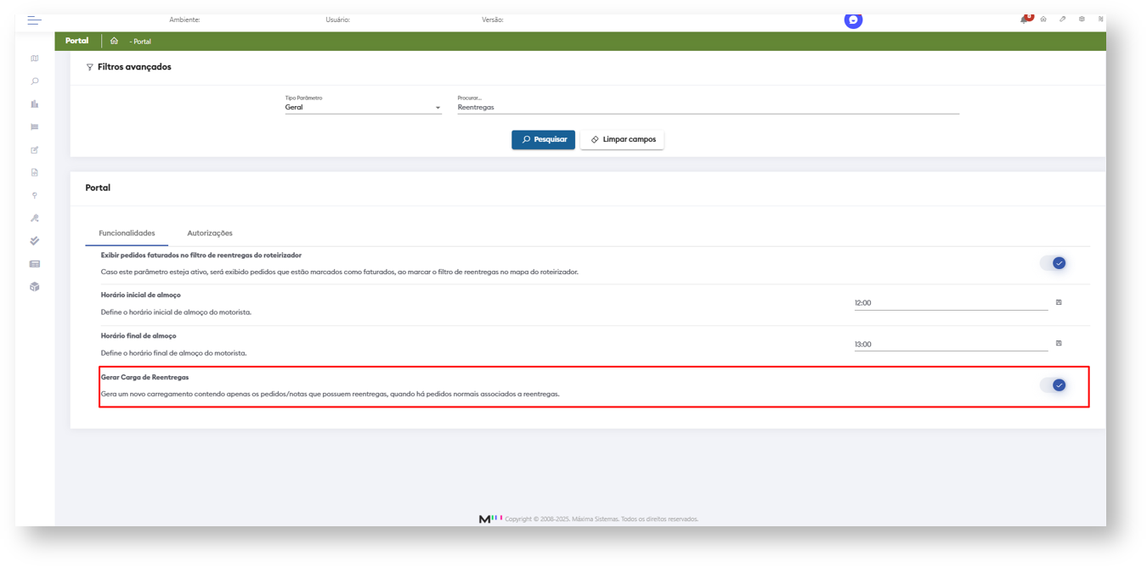Screen dimensions: 1147x567
Task: Collapse the Filtros avançados section
Action: [x=133, y=67]
